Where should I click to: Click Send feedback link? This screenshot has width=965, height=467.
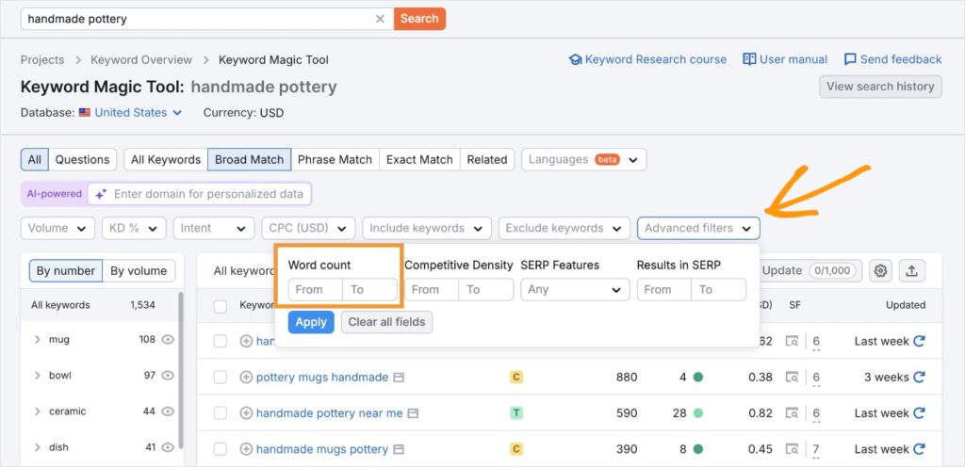[892, 59]
